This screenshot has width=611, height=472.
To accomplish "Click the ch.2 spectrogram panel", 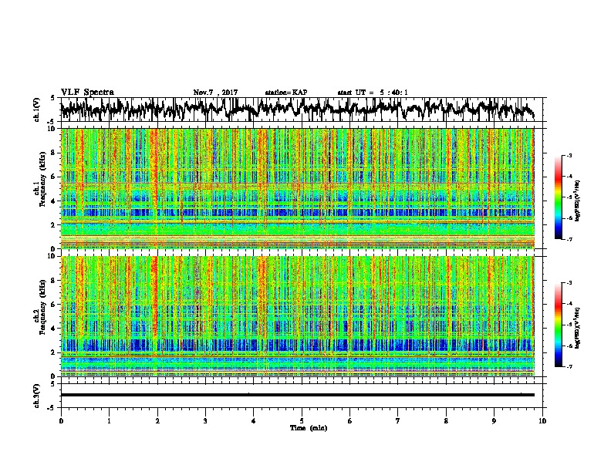I will pos(298,316).
